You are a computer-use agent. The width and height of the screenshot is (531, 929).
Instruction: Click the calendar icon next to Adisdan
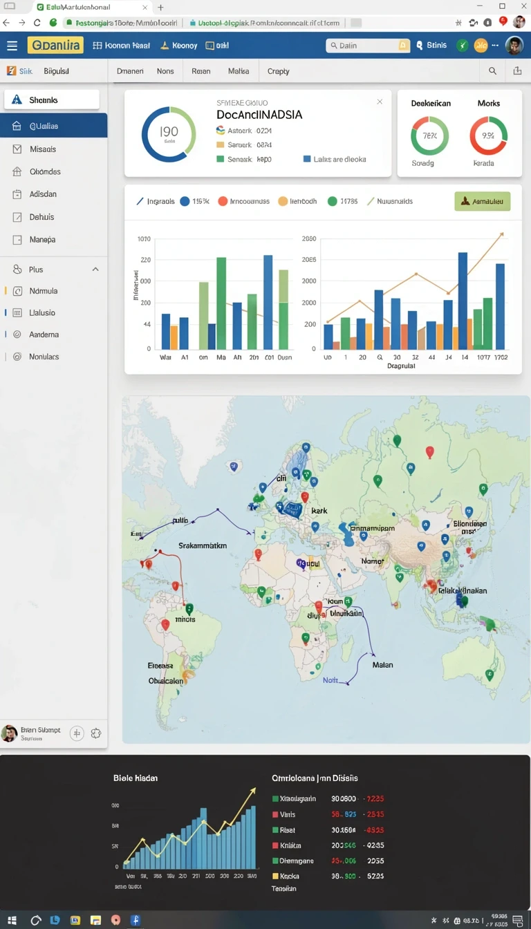click(17, 194)
